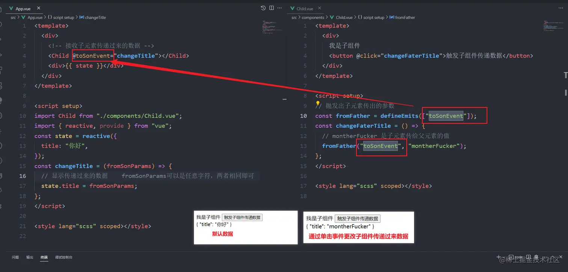Click line number 16 in App.vue
Viewport: 568px width, 272px height.
(x=23, y=176)
